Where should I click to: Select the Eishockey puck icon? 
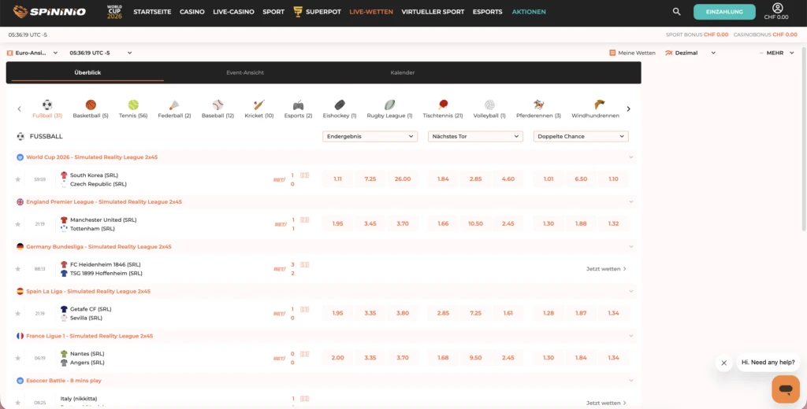(340, 105)
